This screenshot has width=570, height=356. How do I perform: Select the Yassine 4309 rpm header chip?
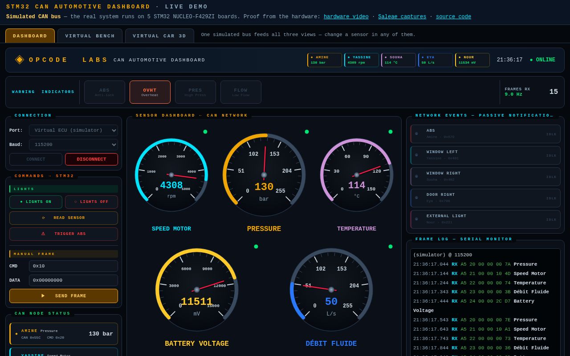click(x=362, y=60)
